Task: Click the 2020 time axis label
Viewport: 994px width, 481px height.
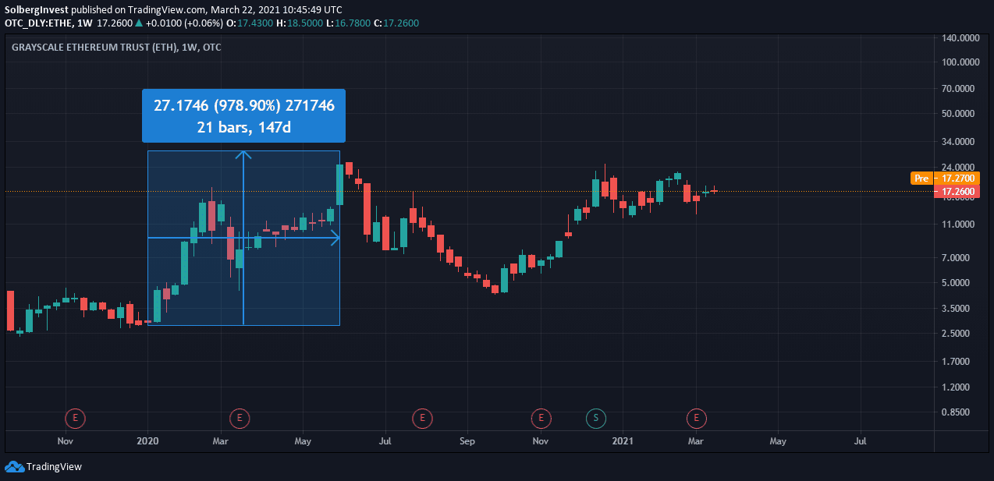Action: pyautogui.click(x=147, y=441)
